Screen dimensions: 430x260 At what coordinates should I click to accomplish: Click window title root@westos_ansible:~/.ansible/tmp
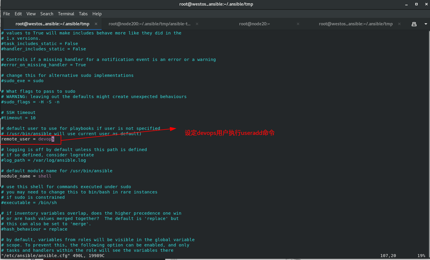click(216, 4)
